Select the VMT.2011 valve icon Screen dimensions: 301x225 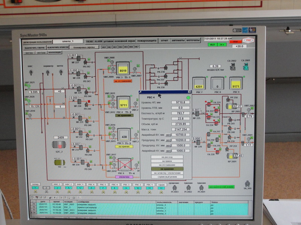click(x=112, y=97)
